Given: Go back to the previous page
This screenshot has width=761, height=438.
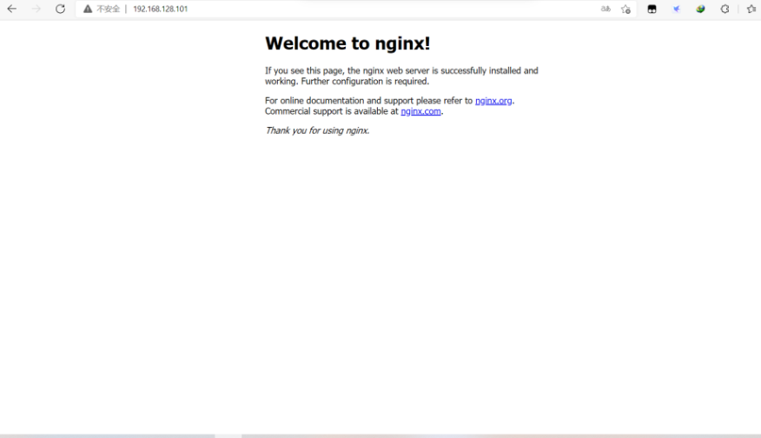Looking at the screenshot, I should (x=11, y=9).
